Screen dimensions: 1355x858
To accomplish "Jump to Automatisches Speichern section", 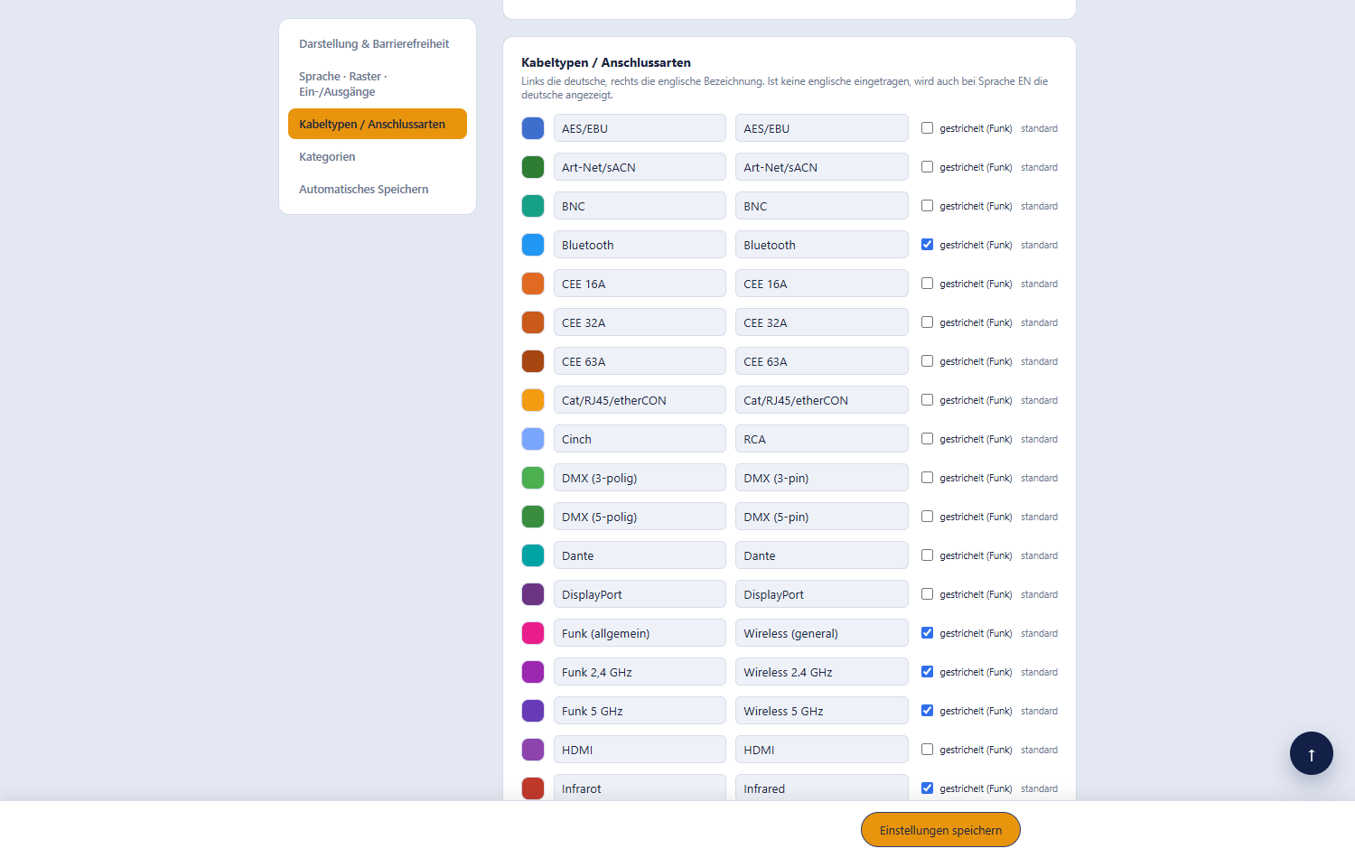I will pyautogui.click(x=378, y=189).
